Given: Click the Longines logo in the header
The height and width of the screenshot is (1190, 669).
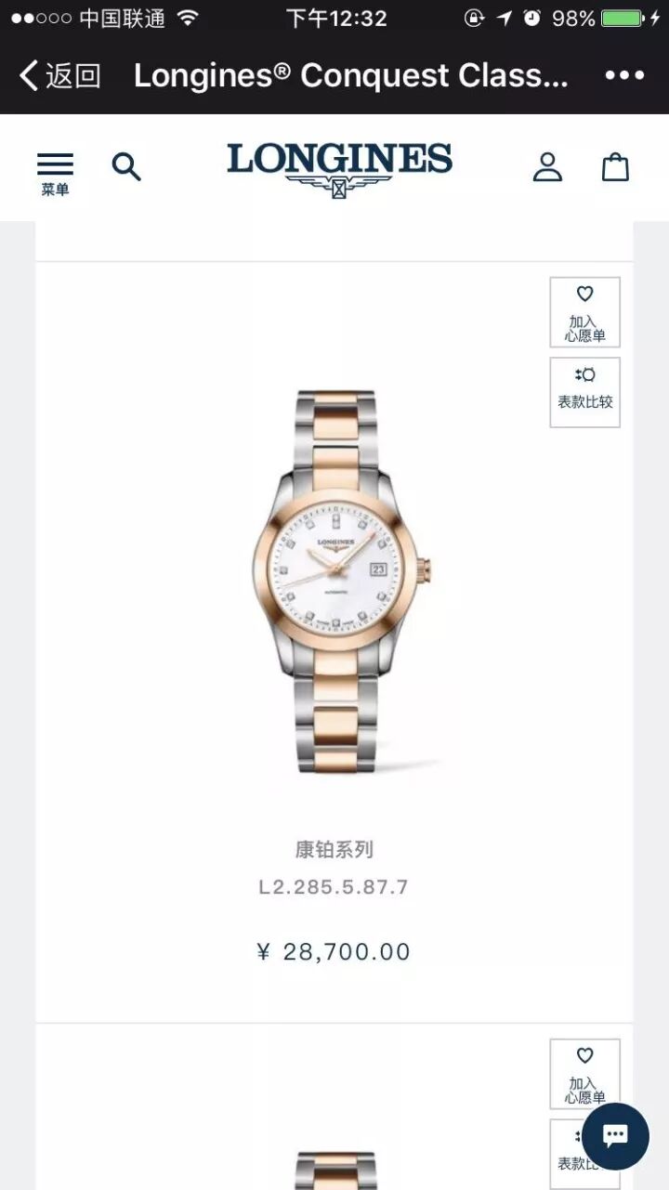Looking at the screenshot, I should click(339, 169).
